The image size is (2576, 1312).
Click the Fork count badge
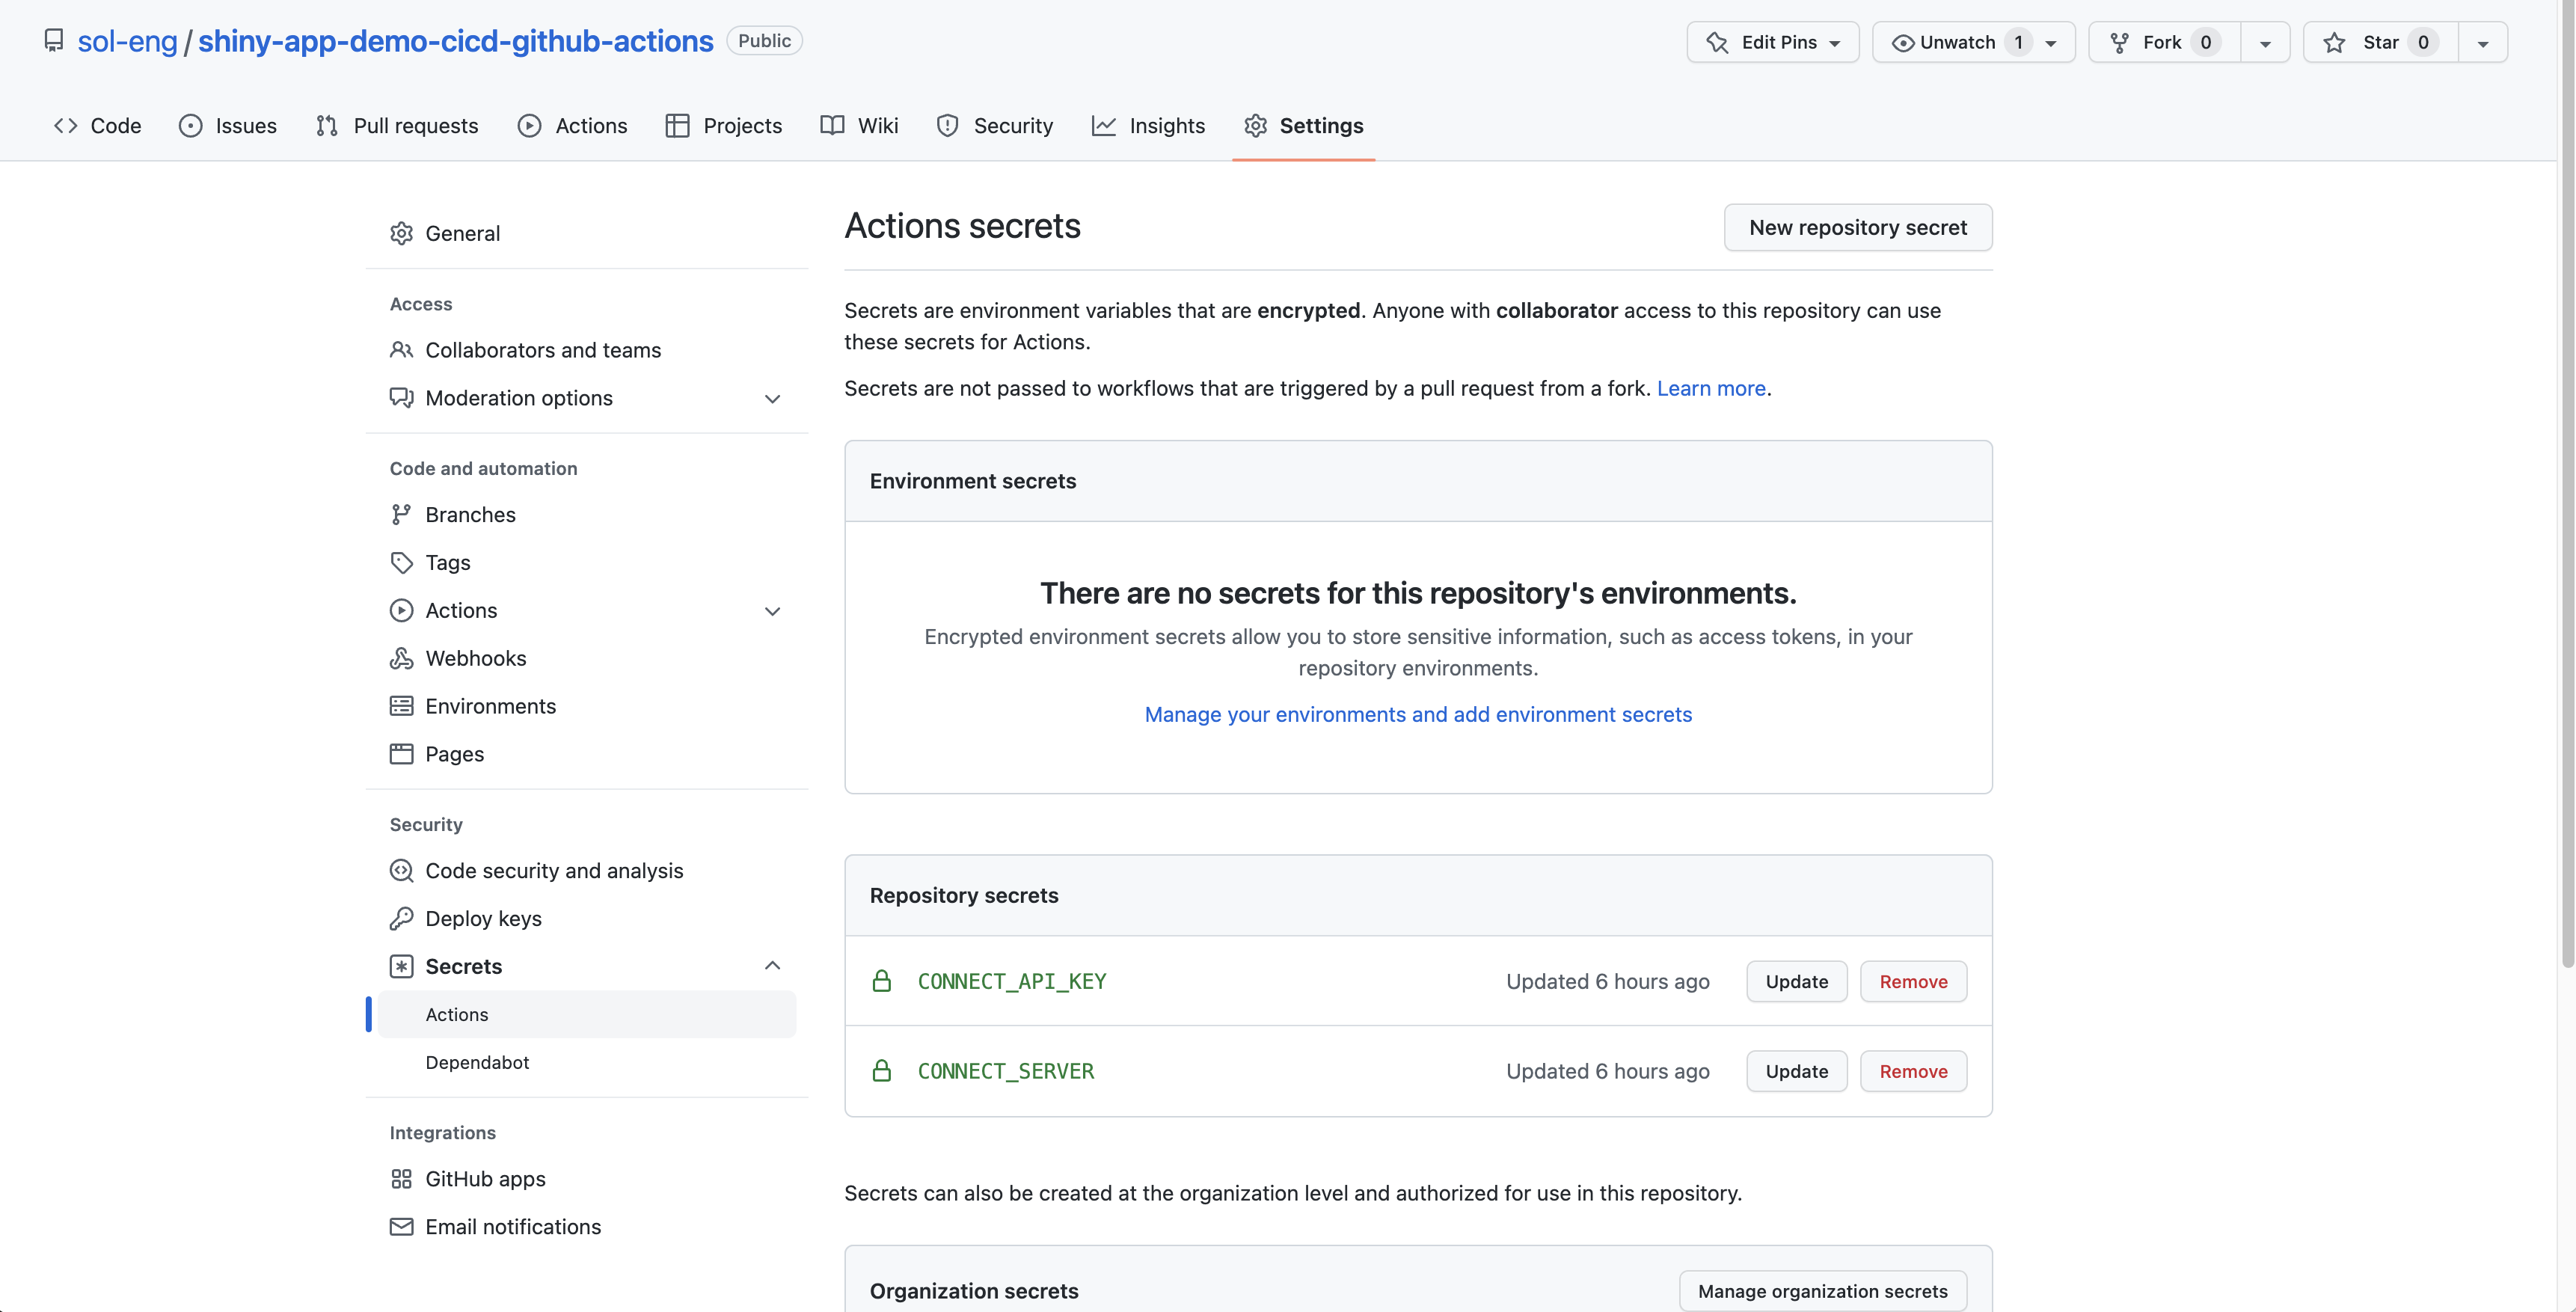[2205, 42]
